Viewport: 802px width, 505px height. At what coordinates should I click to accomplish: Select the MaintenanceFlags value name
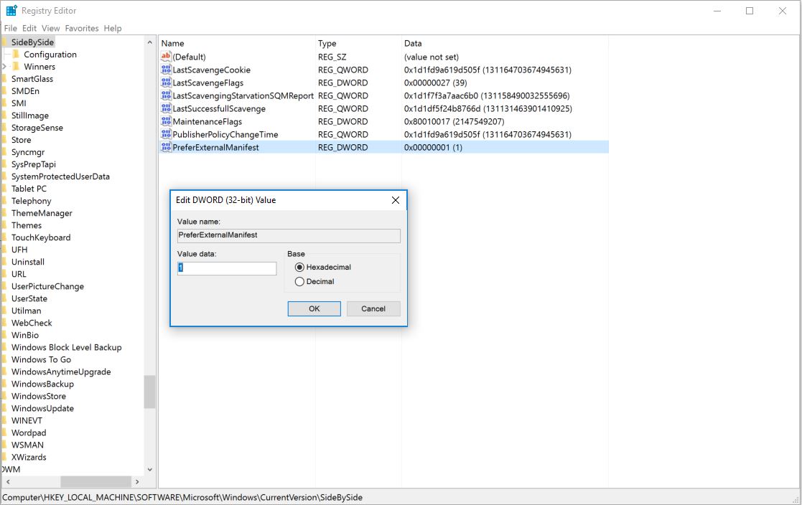click(208, 121)
